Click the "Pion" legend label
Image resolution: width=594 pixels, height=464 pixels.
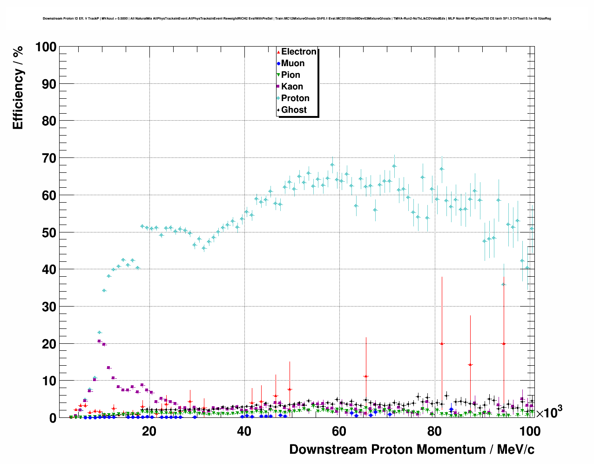pos(290,75)
